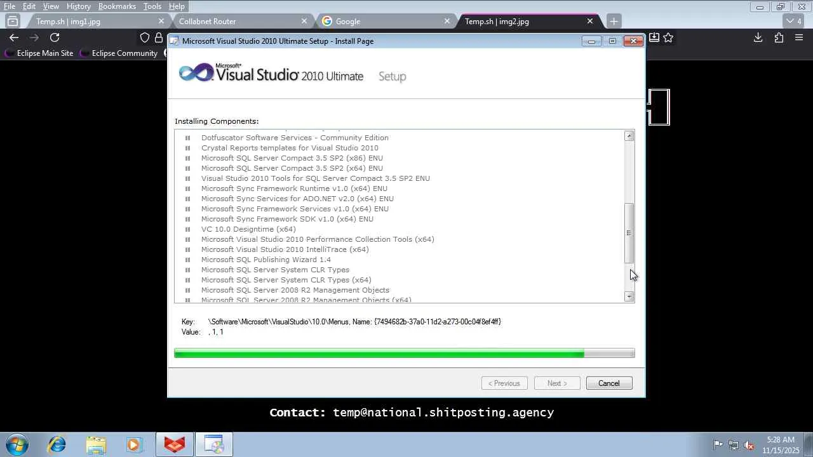Click the setup window's title bar icon

click(x=174, y=41)
